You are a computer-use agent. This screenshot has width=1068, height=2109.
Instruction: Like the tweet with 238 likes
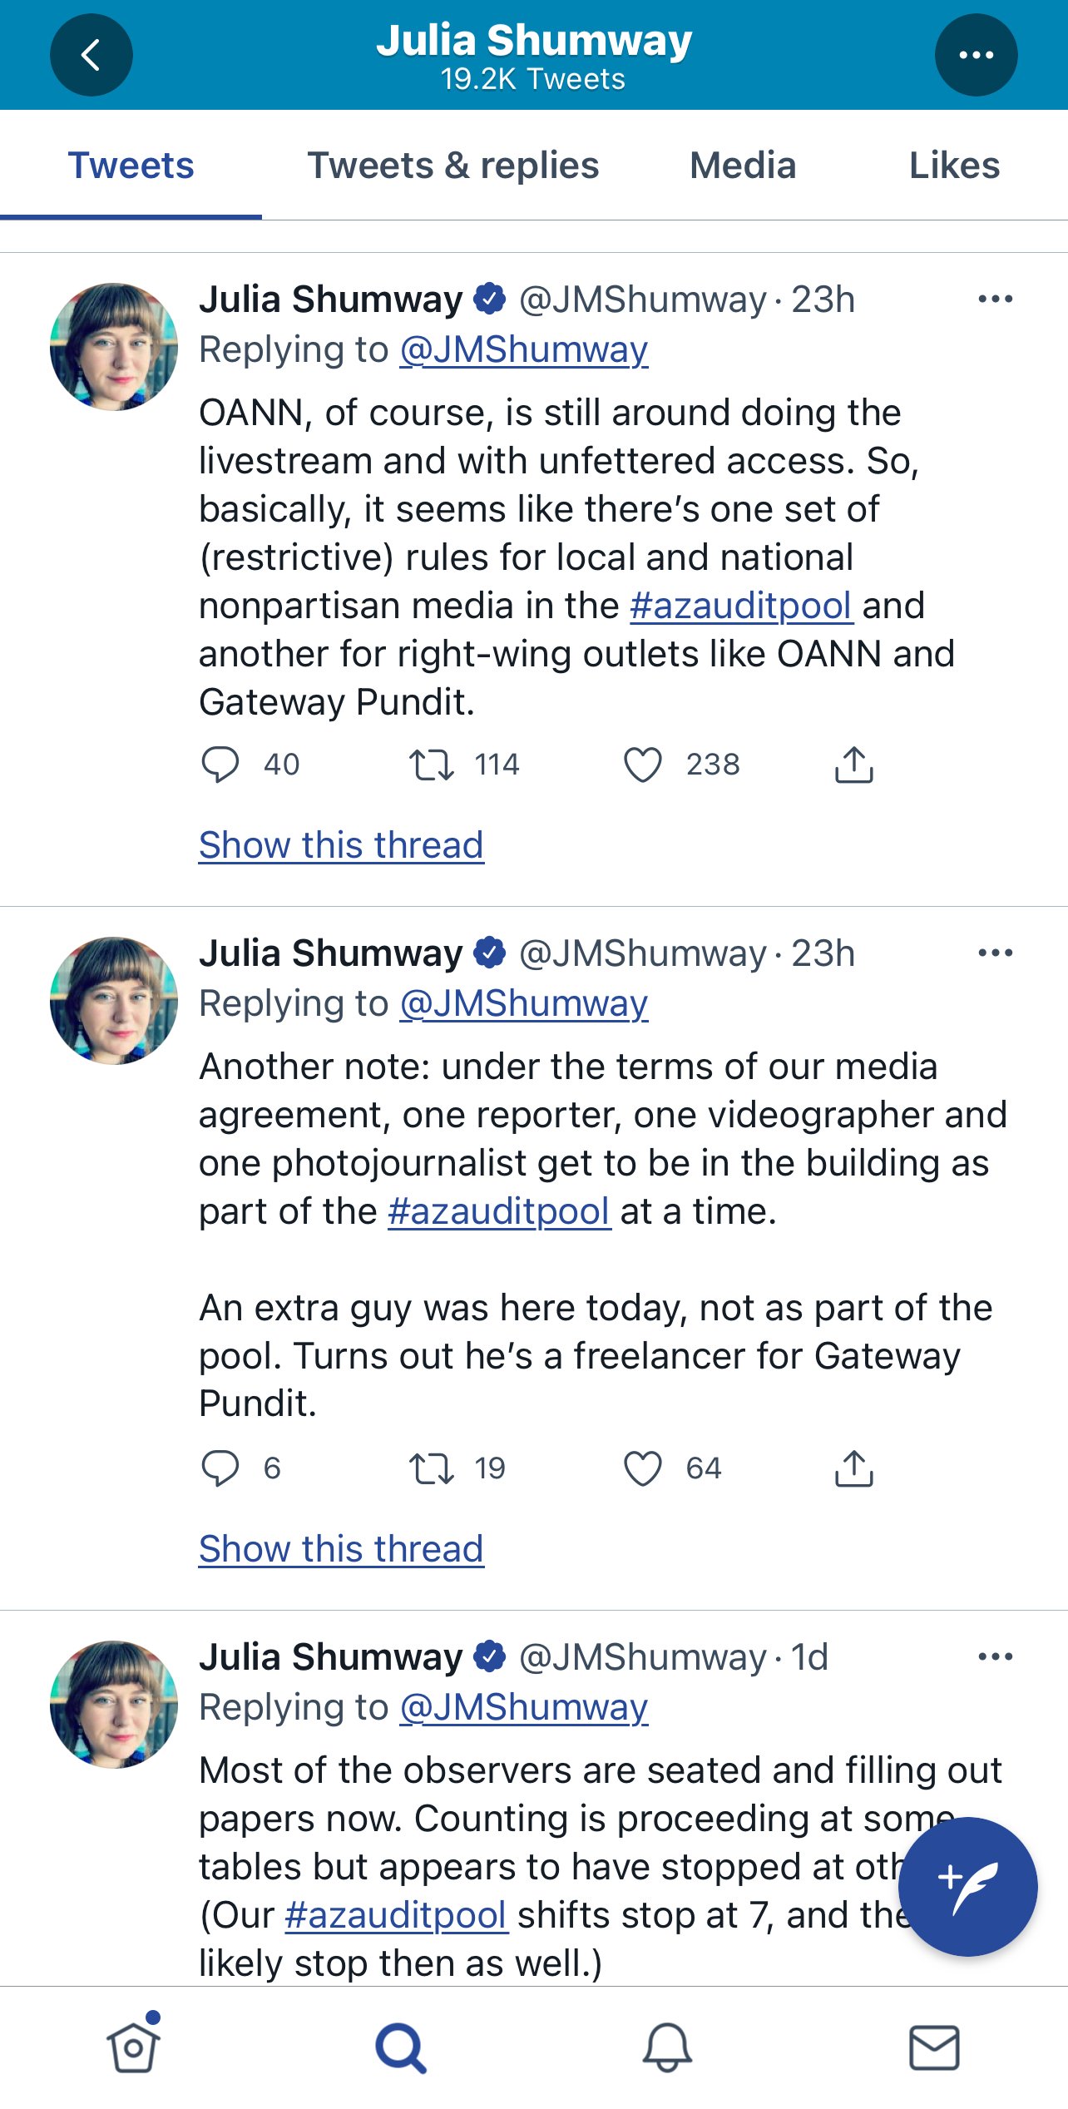pos(643,765)
